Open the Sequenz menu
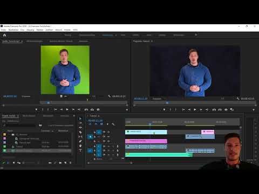 tap(30, 30)
